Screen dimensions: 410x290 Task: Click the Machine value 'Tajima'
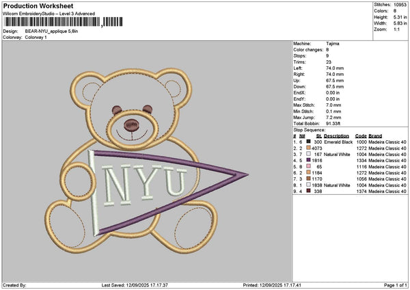333,44
